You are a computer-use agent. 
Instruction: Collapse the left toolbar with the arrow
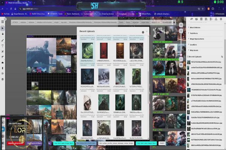pyautogui.click(x=5, y=19)
